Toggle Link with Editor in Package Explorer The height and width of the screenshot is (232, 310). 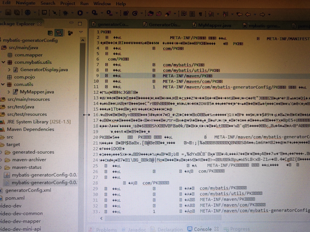[x=59, y=33]
